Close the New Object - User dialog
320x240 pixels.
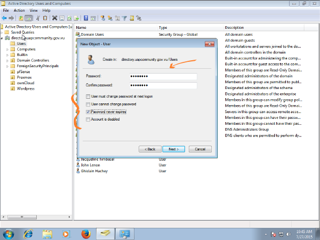pyautogui.click(x=210, y=44)
